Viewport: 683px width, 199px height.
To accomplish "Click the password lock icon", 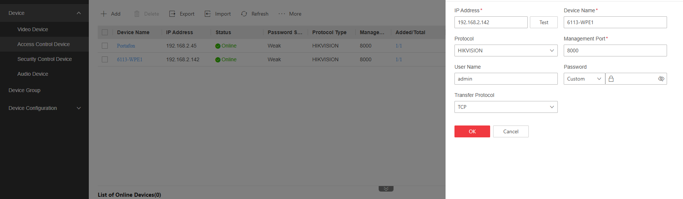I will coord(611,79).
